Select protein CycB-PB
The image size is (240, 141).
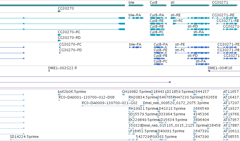tap(159, 59)
